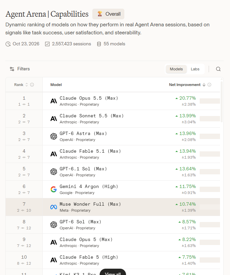Switch to the Labs tab

195,69
